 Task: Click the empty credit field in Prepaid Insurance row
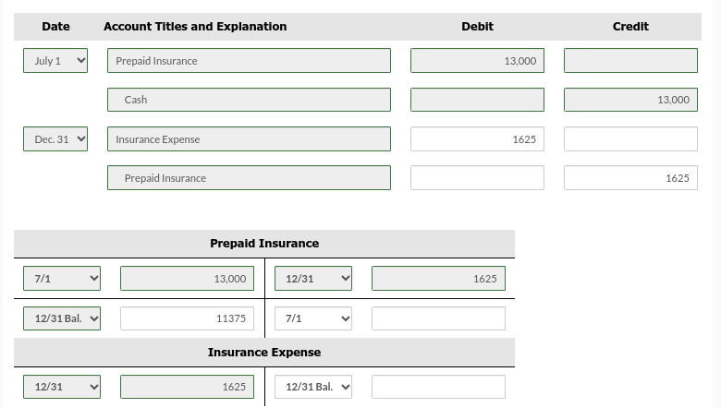[x=630, y=61]
